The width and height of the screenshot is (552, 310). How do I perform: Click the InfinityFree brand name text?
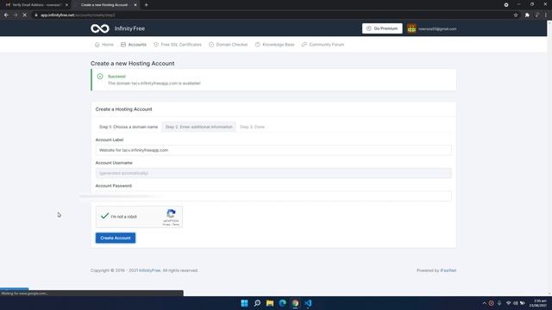tap(129, 28)
